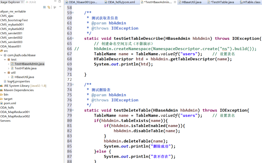Screen dimensions: 262x163
Task: Place cursor on getTableDescriptor call, line 68
Action: (193, 59)
